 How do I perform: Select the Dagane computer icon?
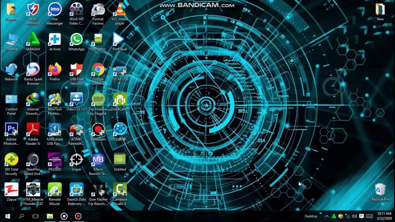pos(11,42)
